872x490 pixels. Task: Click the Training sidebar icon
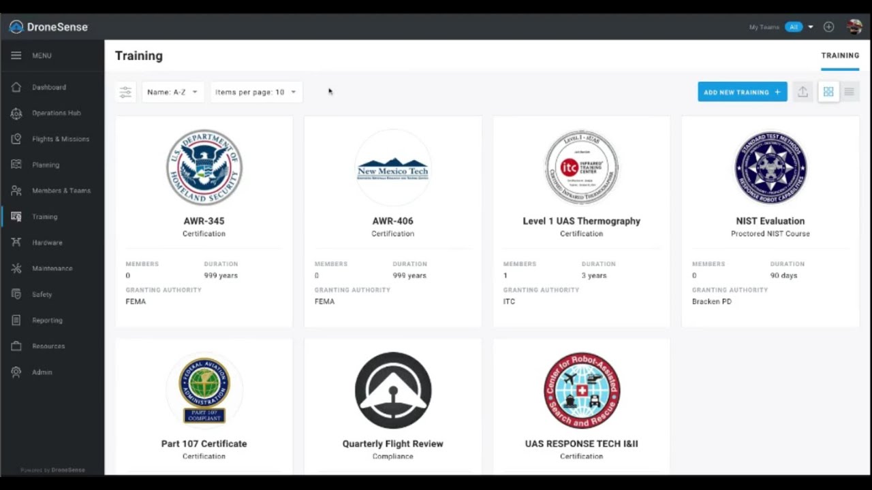click(16, 216)
